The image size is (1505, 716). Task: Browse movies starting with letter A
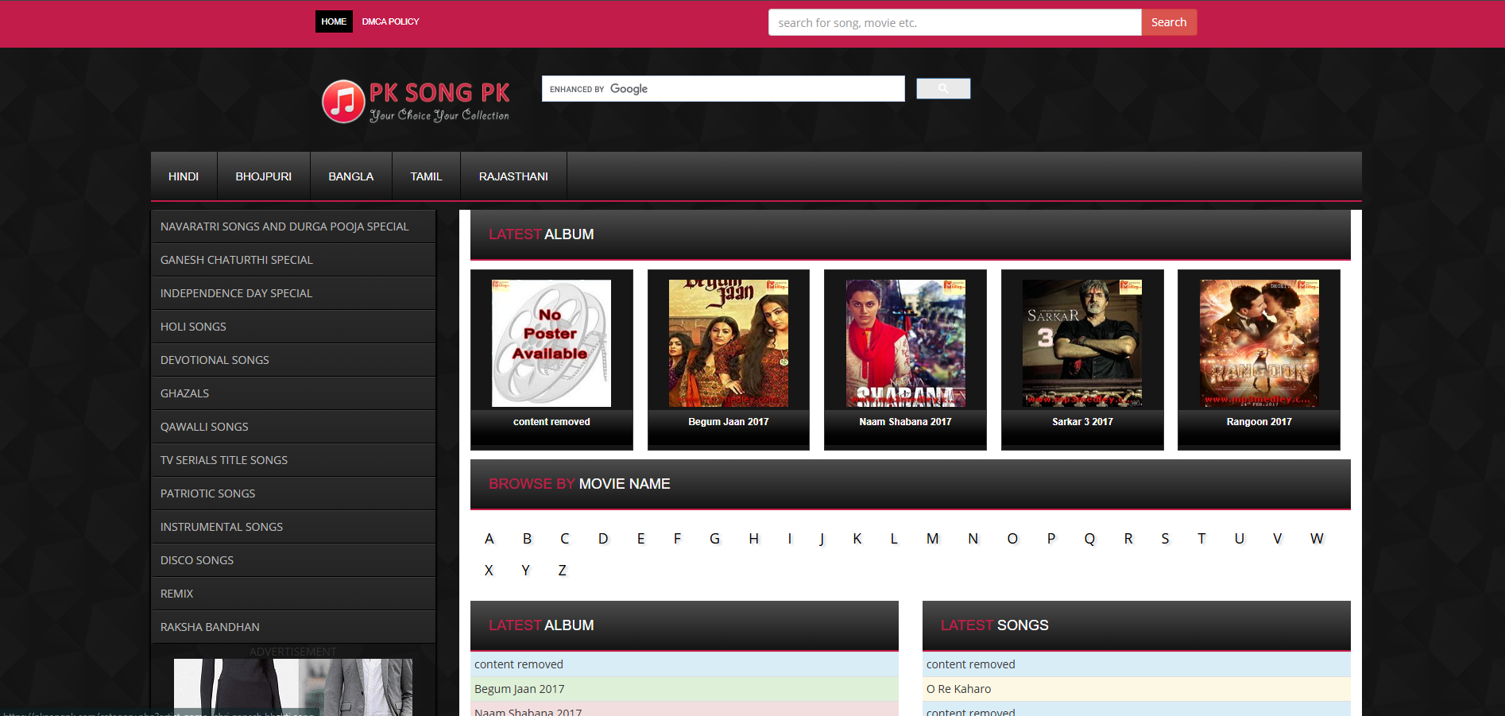coord(489,539)
